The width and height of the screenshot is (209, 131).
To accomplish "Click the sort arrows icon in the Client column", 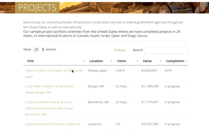I will point(137,61).
